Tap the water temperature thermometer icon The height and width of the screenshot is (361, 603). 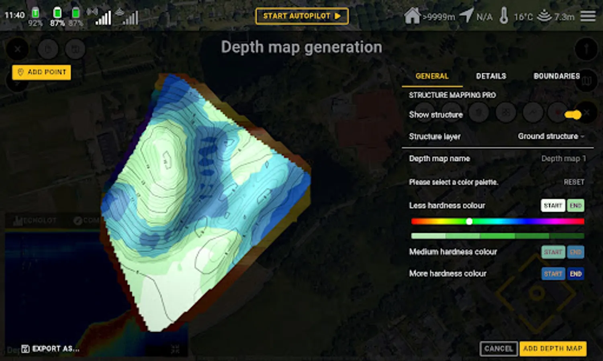coord(504,16)
